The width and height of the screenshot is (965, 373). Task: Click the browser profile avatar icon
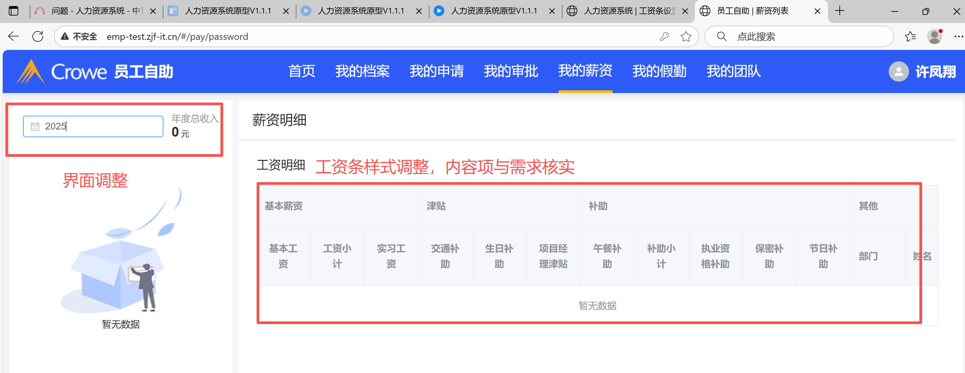934,36
